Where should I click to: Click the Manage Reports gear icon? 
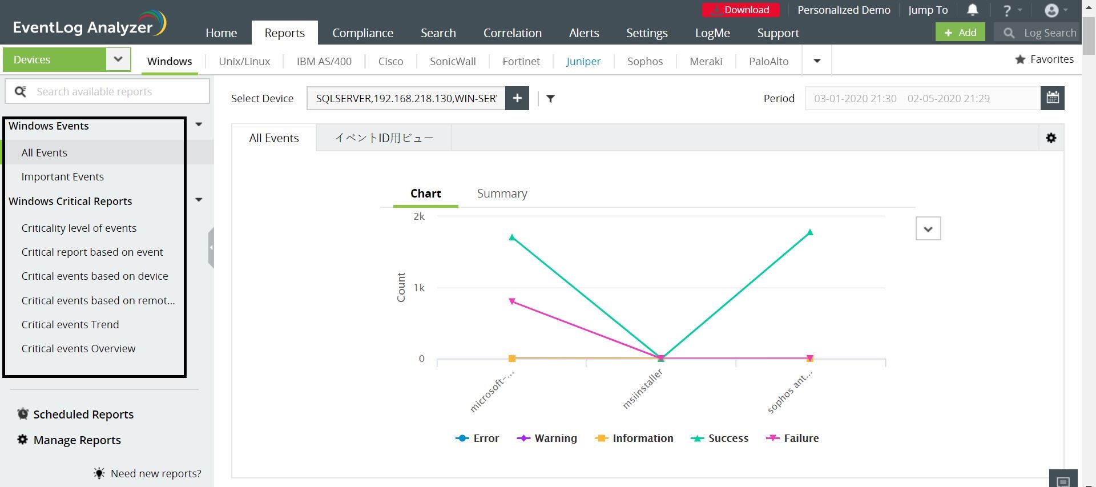[x=22, y=440]
